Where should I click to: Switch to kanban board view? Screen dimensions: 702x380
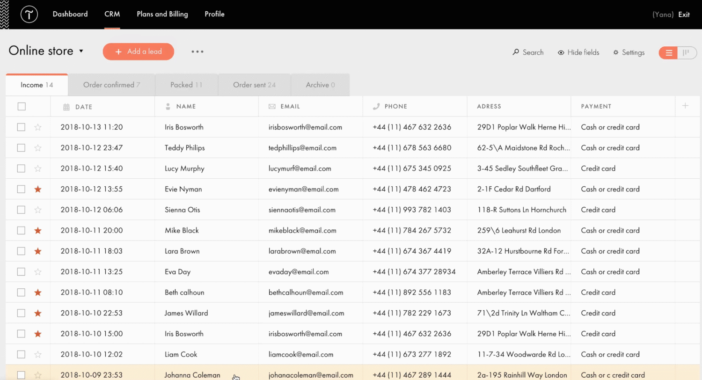click(x=687, y=52)
